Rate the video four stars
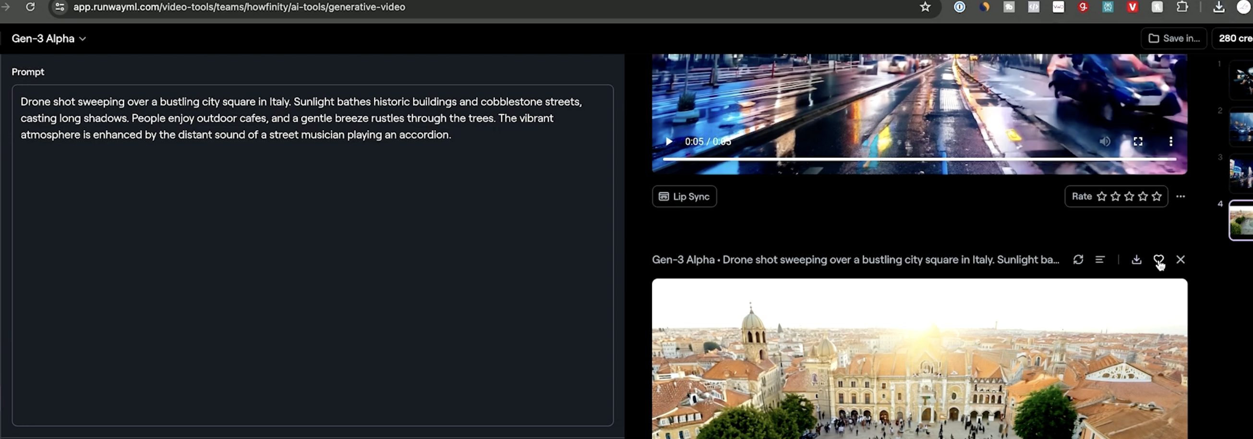The height and width of the screenshot is (439, 1253). pos(1143,196)
